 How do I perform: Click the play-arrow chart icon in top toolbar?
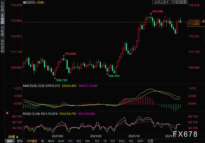pyautogui.click(x=182, y=2)
